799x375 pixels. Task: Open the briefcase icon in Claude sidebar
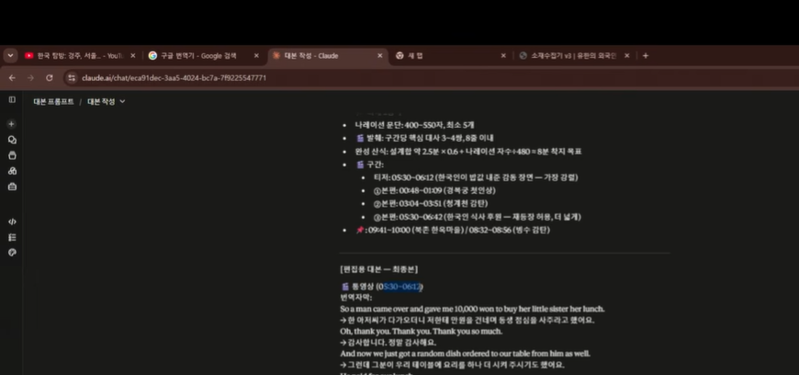(12, 187)
